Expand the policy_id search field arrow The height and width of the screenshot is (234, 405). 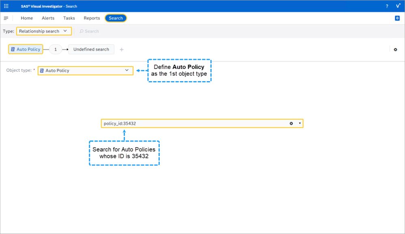coord(300,123)
